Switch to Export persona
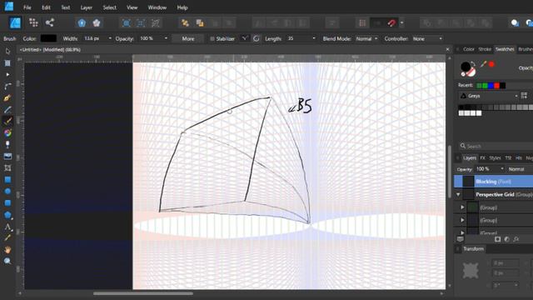533x300 pixels. (x=50, y=22)
